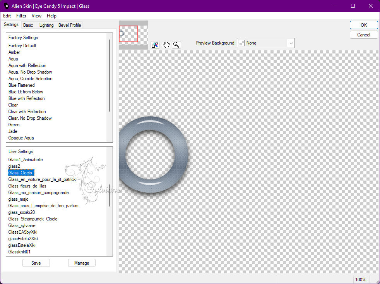Switch to the Settings tab
Screen dimensions: 380x284
coord(11,24)
